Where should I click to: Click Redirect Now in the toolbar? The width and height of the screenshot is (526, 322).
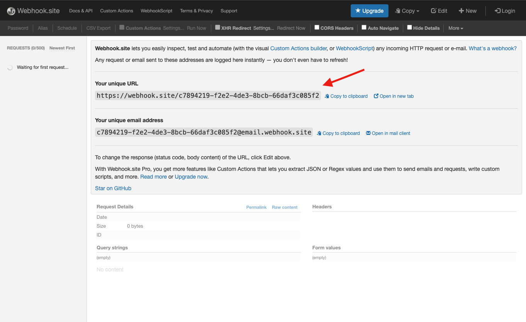coord(291,28)
